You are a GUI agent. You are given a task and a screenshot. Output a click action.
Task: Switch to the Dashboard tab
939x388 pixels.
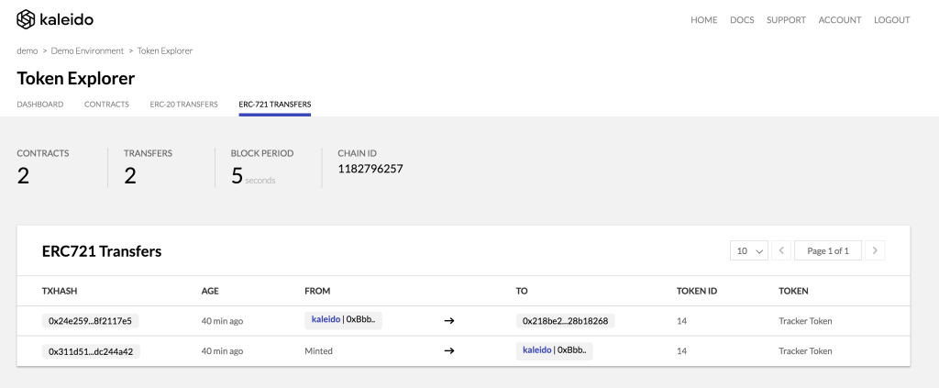pyautogui.click(x=40, y=105)
